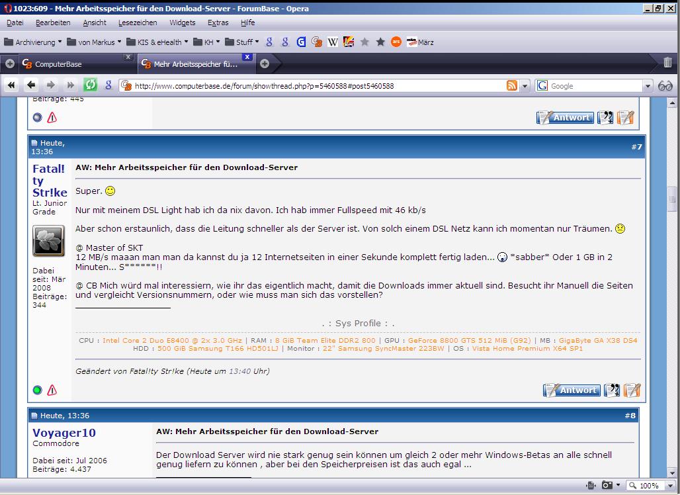Follow the #8 post number link

tap(630, 415)
